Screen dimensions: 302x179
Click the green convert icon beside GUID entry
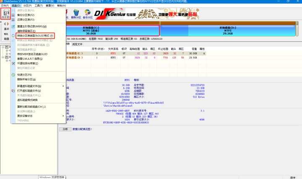point(13,36)
